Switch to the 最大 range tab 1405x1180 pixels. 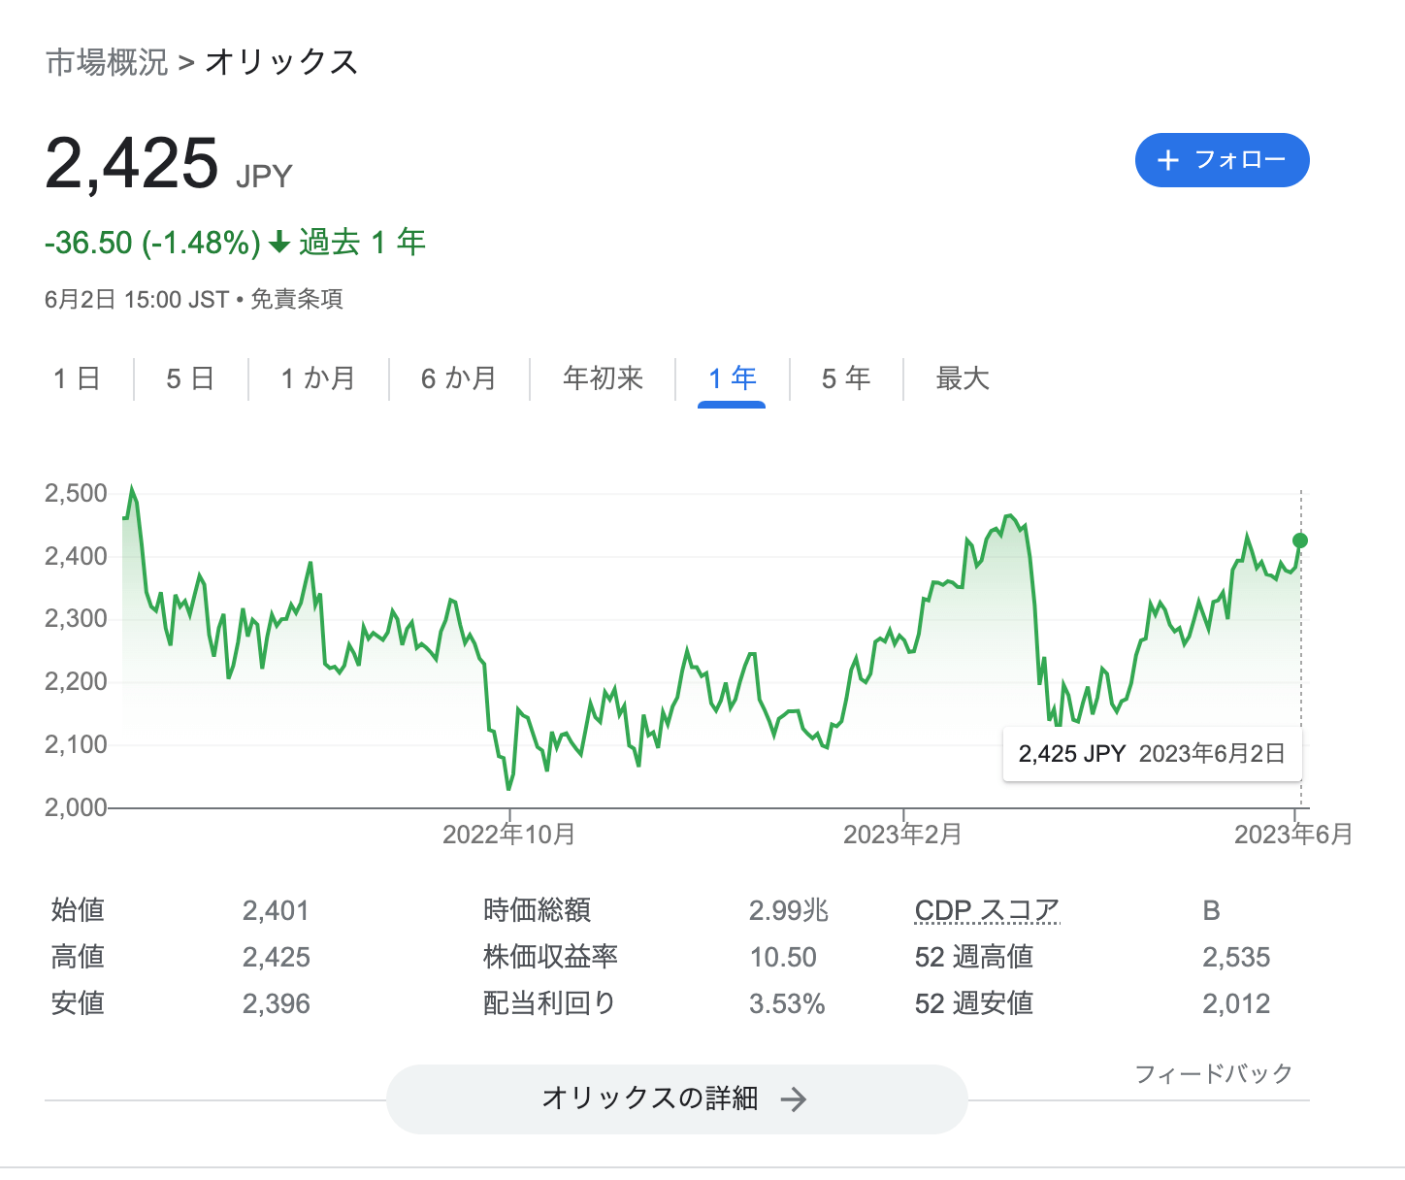pyautogui.click(x=963, y=378)
